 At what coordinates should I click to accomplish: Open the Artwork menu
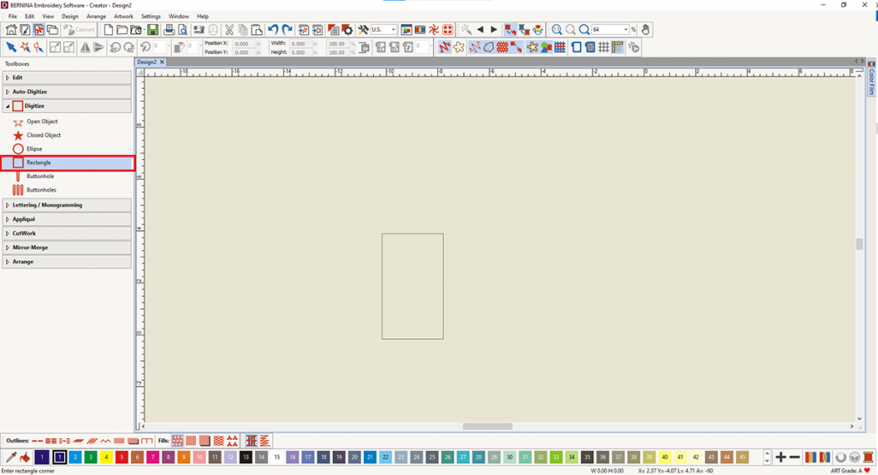pos(123,16)
